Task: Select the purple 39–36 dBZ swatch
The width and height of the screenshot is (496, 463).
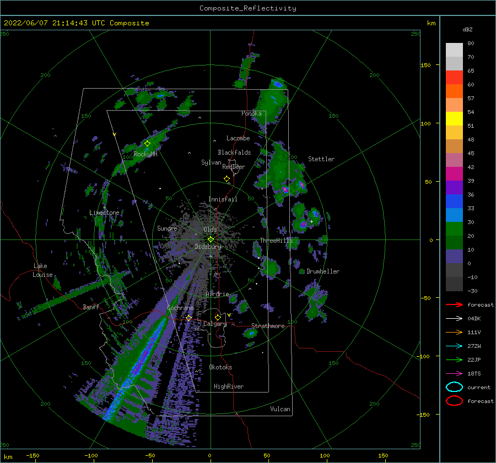Action: coord(454,188)
